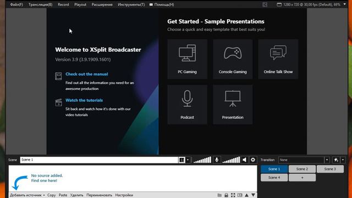This screenshot has height=198, width=352.
Task: Open the Watch the tutorials link
Action: point(84,100)
